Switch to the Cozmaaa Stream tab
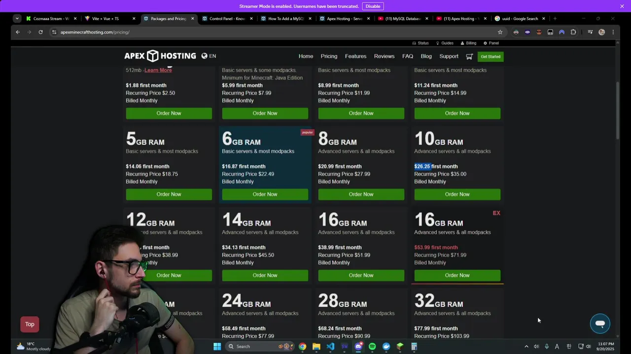Image resolution: width=631 pixels, height=354 pixels. [x=51, y=19]
